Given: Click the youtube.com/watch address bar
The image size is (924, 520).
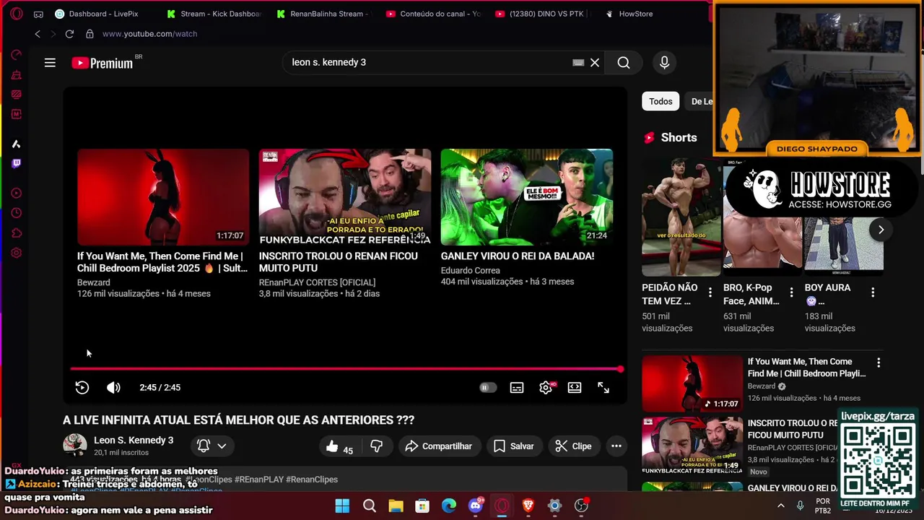Looking at the screenshot, I should (x=149, y=34).
